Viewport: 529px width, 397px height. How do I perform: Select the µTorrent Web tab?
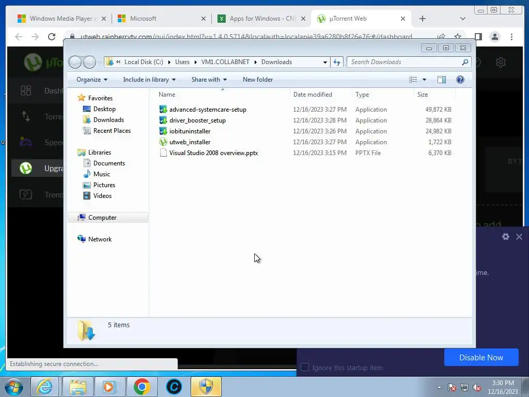point(361,19)
